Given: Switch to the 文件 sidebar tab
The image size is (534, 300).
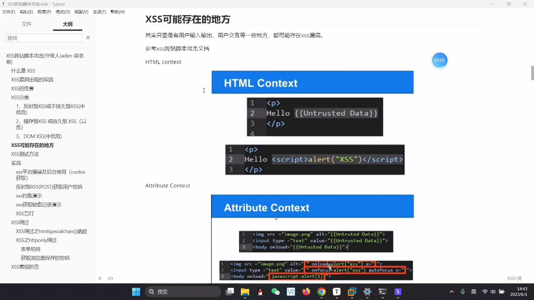Looking at the screenshot, I should pos(27,24).
